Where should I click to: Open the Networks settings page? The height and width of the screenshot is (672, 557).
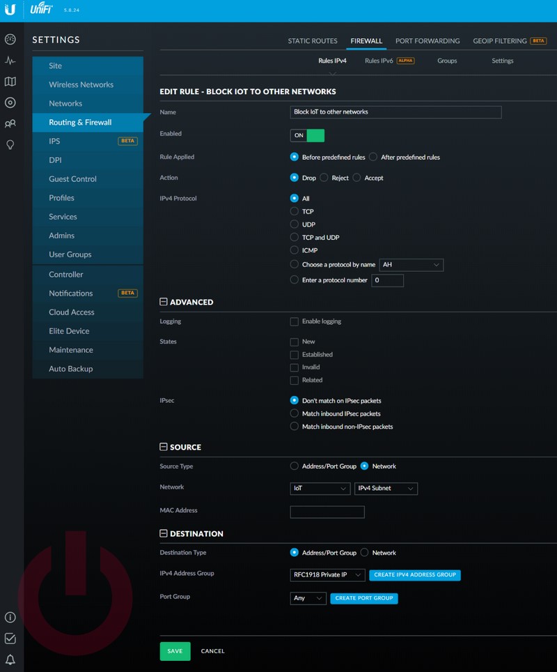88,104
